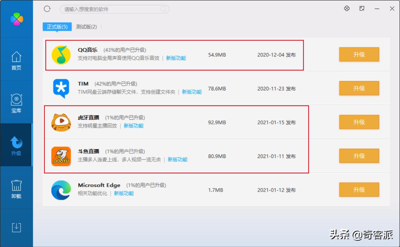Switch to the 测试版(2) tab
The height and width of the screenshot is (247, 400).
click(86, 27)
